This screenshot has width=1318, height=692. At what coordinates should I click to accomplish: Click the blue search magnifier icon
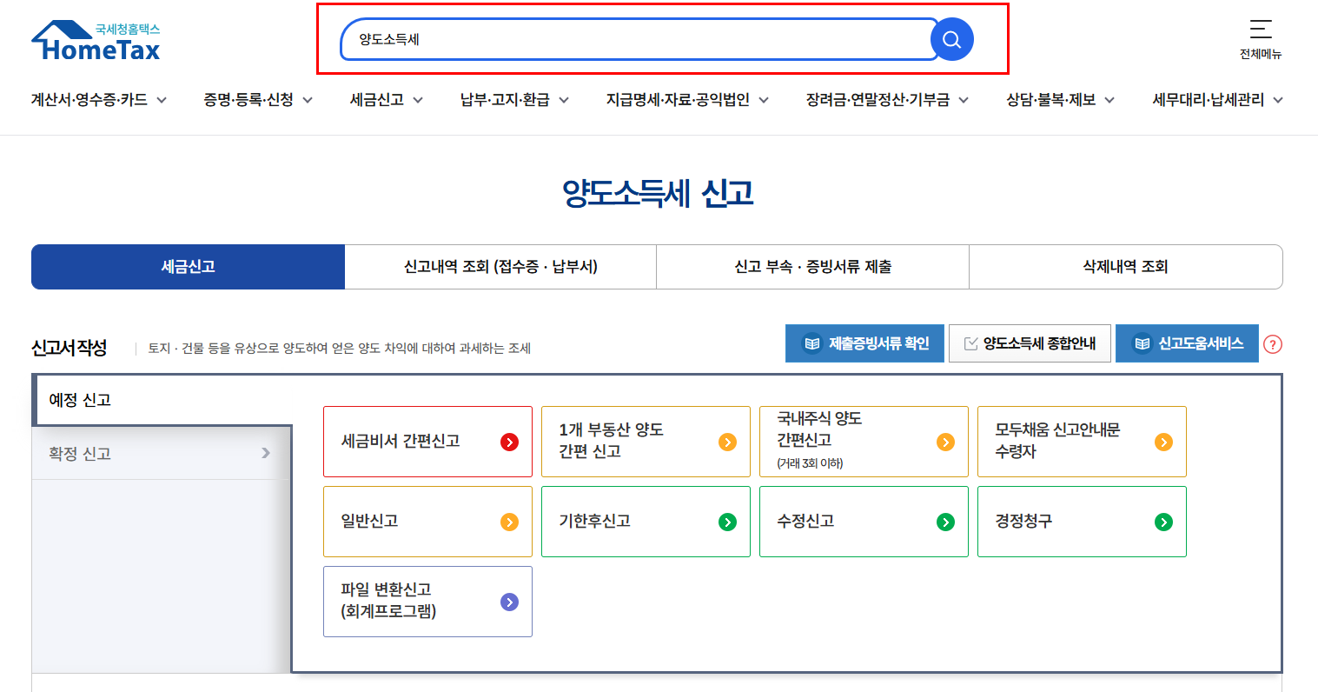click(x=950, y=38)
